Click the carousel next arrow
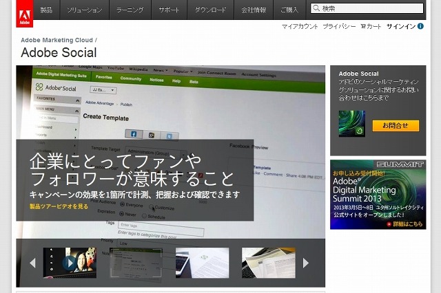The height and width of the screenshot is (293, 441). [306, 263]
